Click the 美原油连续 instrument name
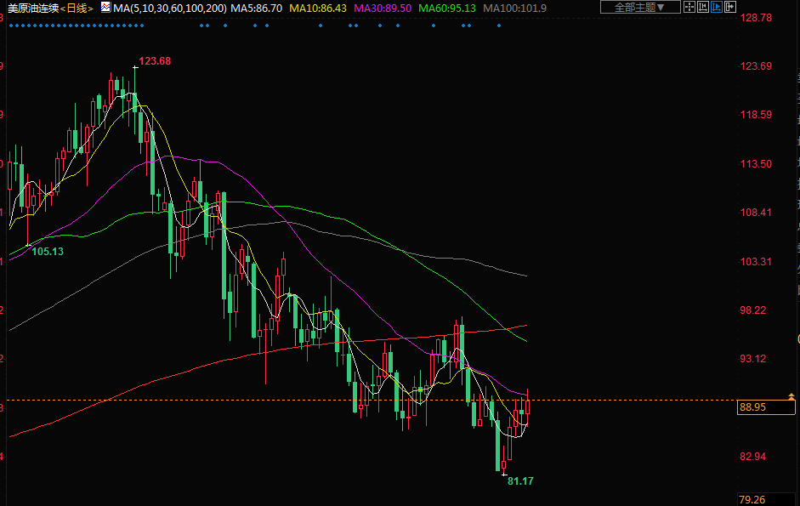 click(32, 8)
